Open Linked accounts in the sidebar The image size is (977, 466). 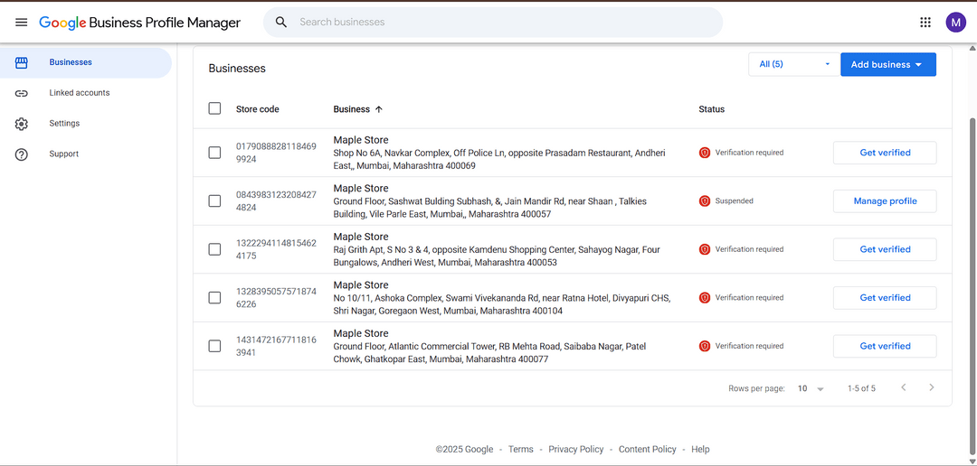[85, 93]
